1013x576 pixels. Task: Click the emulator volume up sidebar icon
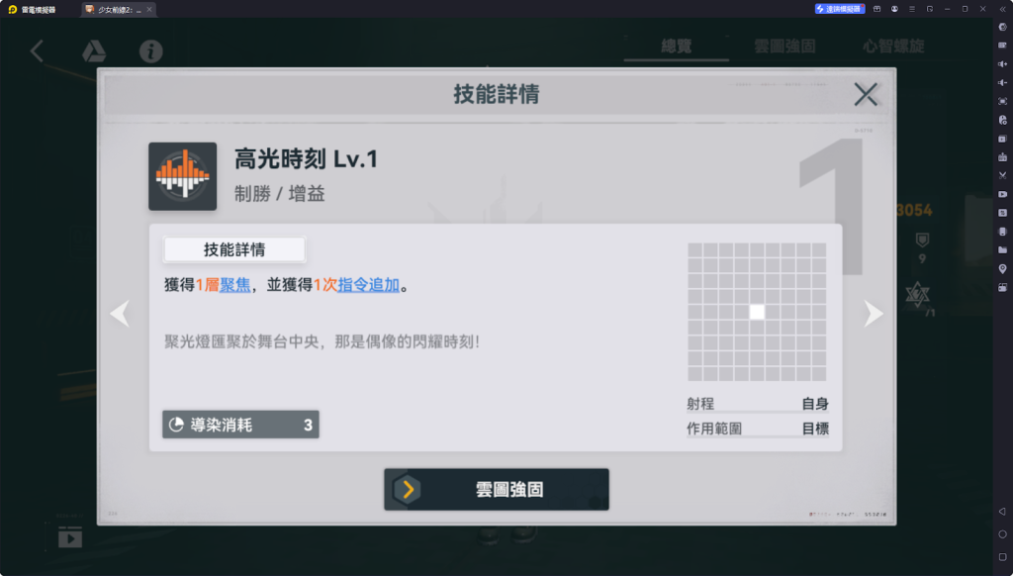pyautogui.click(x=1002, y=64)
